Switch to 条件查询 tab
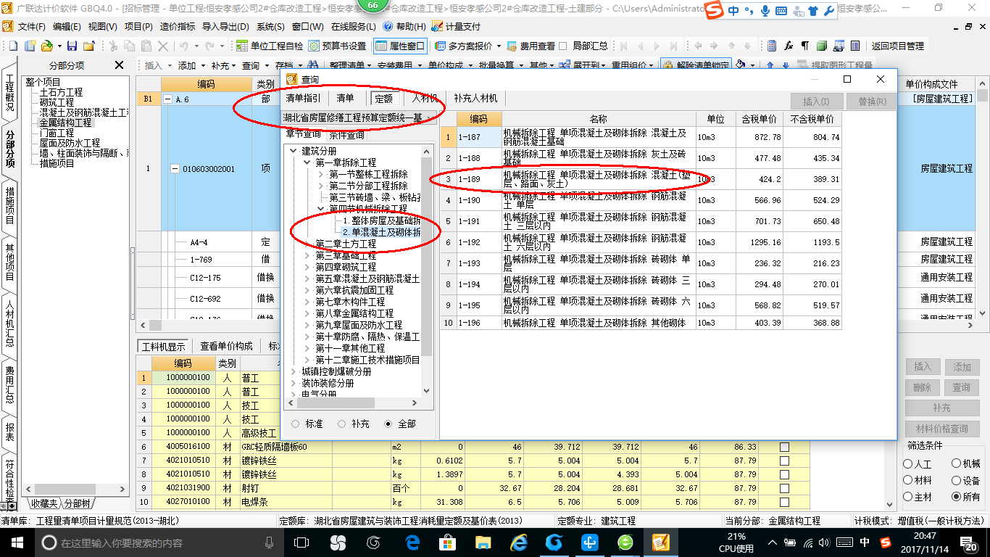The height and width of the screenshot is (557, 990). click(x=346, y=135)
